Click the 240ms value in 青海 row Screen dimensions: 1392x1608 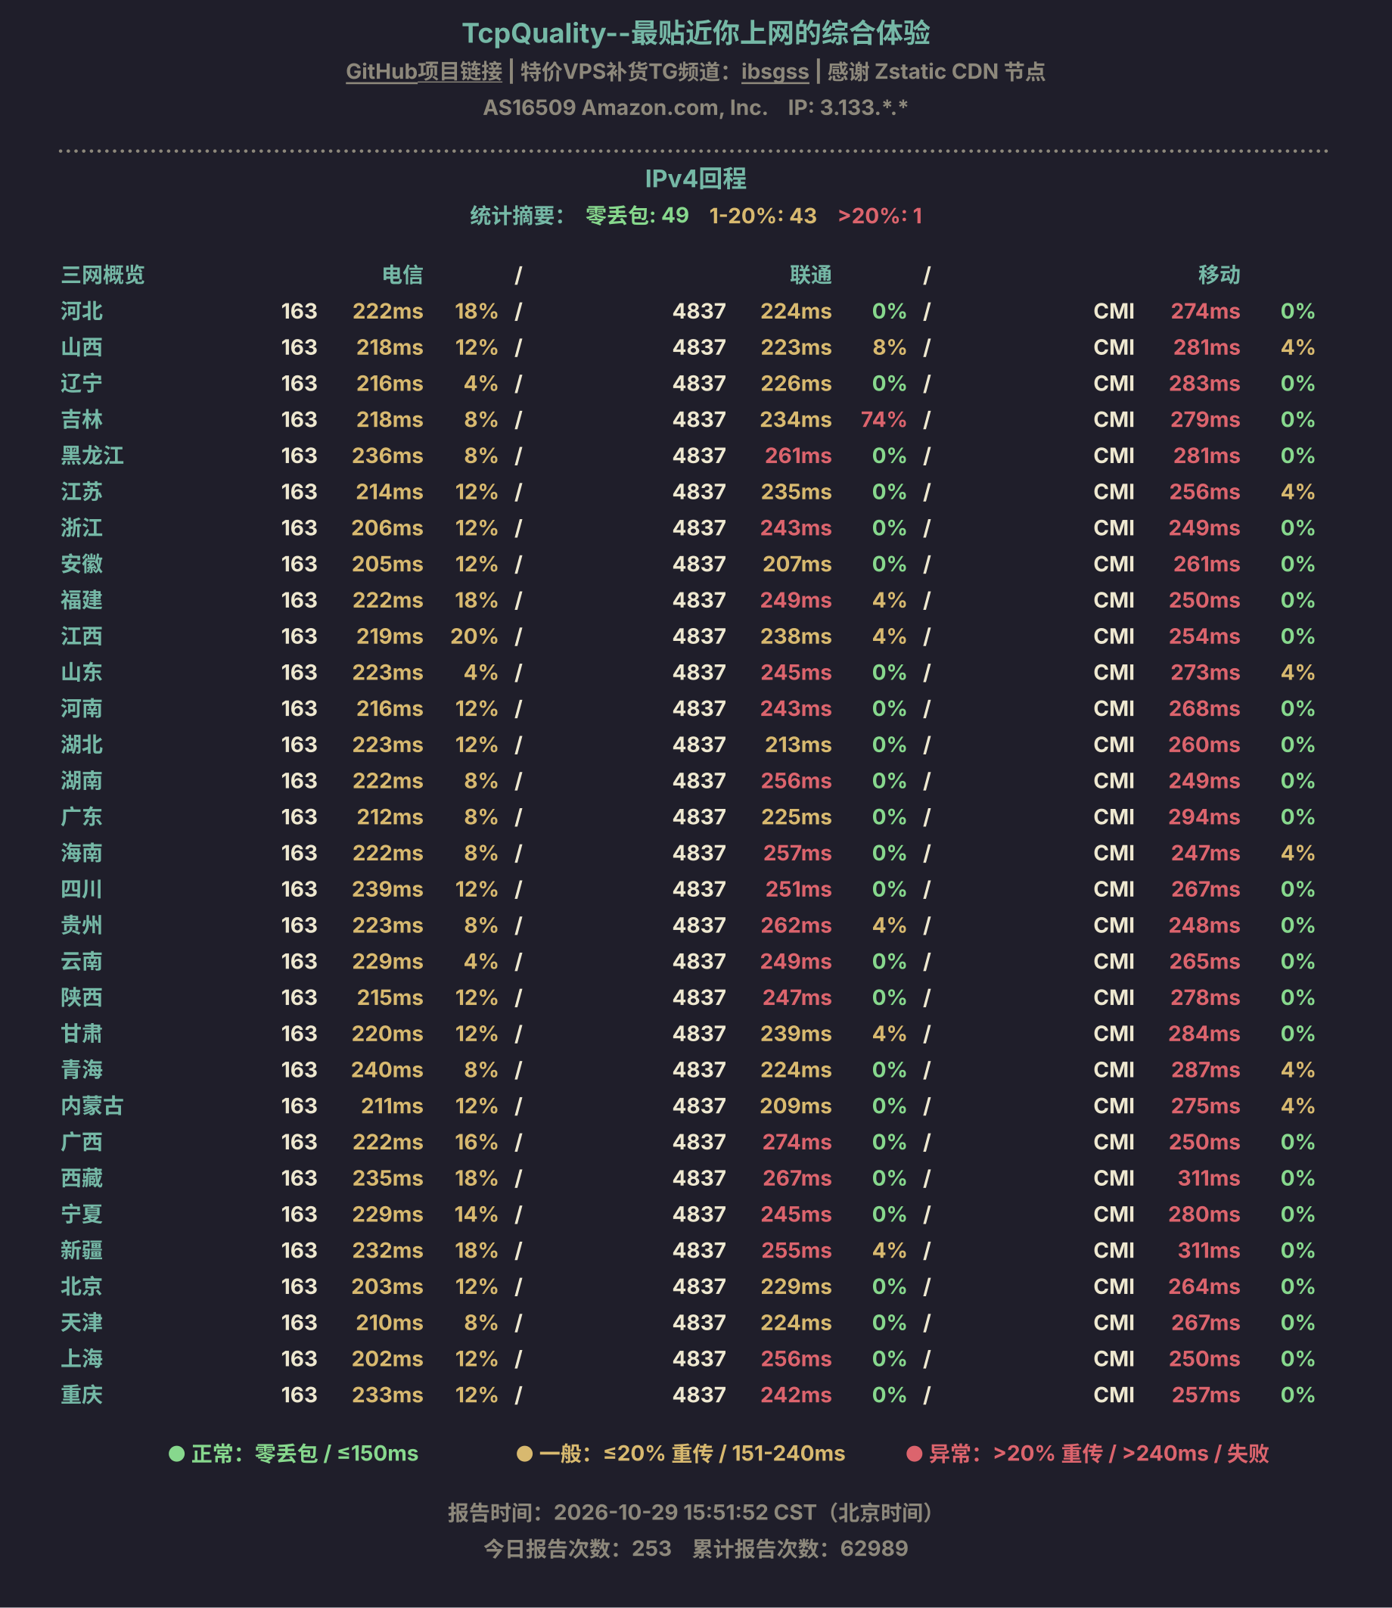coord(387,1070)
